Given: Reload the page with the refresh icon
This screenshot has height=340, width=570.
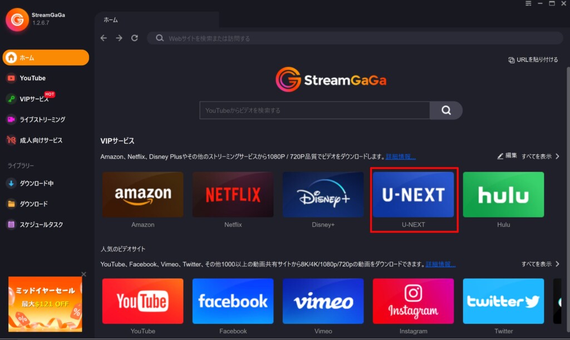Looking at the screenshot, I should 135,38.
